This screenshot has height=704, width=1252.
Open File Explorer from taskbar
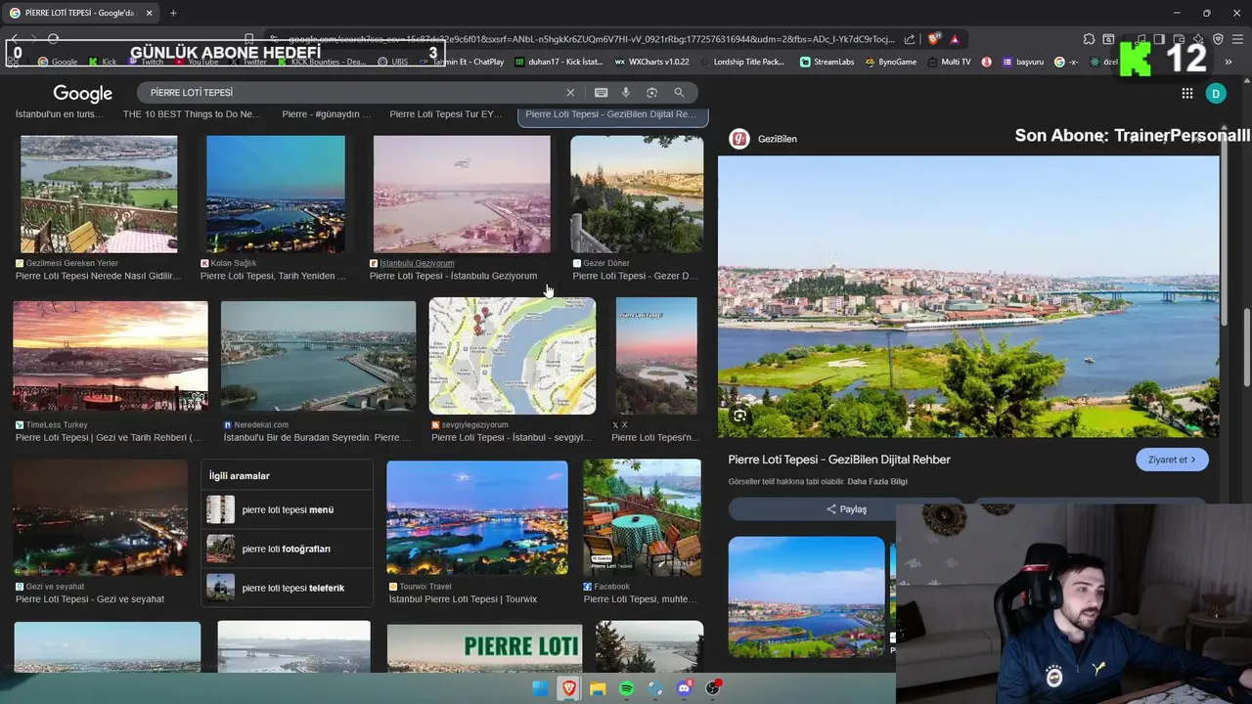[x=598, y=688]
